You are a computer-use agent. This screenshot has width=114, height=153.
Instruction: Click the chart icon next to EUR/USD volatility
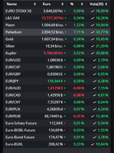click(95, 60)
